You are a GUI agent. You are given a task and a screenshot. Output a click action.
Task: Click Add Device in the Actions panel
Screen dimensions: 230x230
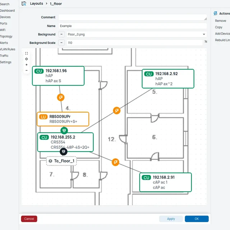pyautogui.click(x=222, y=33)
